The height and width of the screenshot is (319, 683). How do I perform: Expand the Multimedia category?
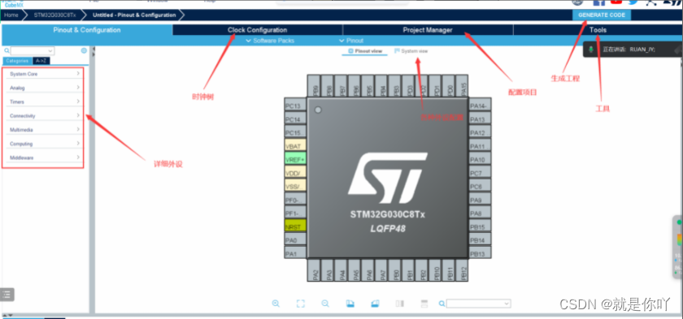pyautogui.click(x=45, y=130)
